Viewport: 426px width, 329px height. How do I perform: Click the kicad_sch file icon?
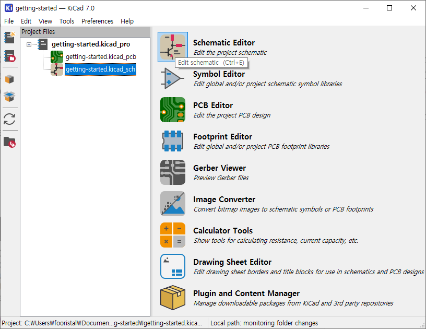[57, 69]
